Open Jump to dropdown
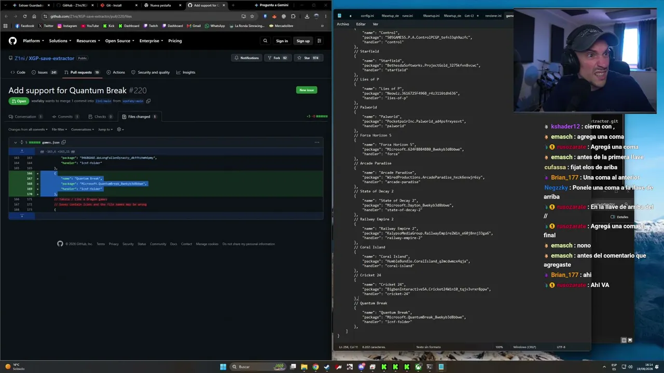Screen dimensions: 664x373 click(105, 130)
